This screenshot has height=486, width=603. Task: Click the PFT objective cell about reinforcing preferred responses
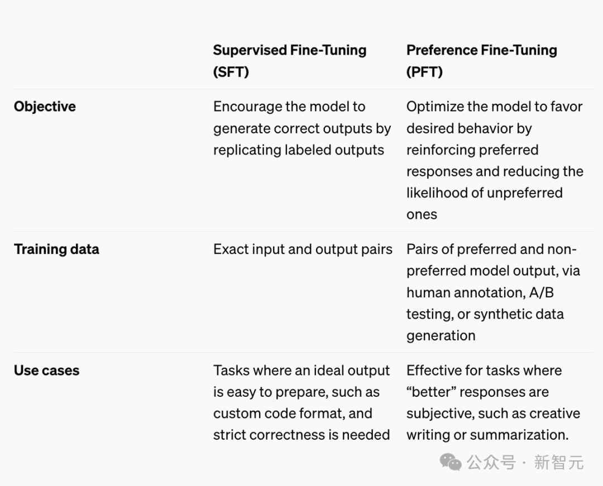(x=494, y=160)
